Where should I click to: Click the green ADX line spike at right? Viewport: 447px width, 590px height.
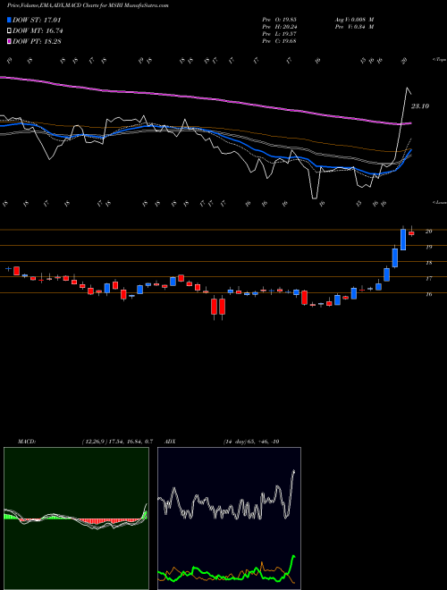pos(293,556)
